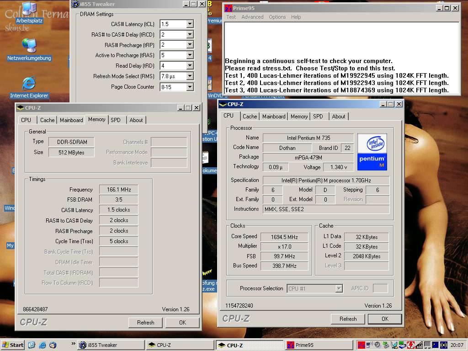
Task: Click the Bus Speed value 398.7 MHz
Action: [x=284, y=266]
